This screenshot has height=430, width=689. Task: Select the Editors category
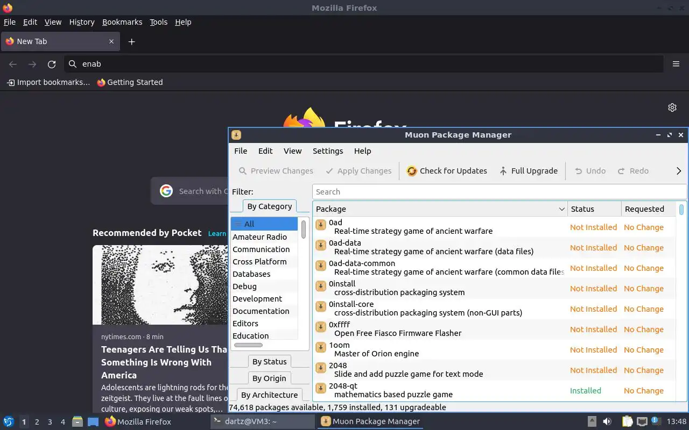264,324
